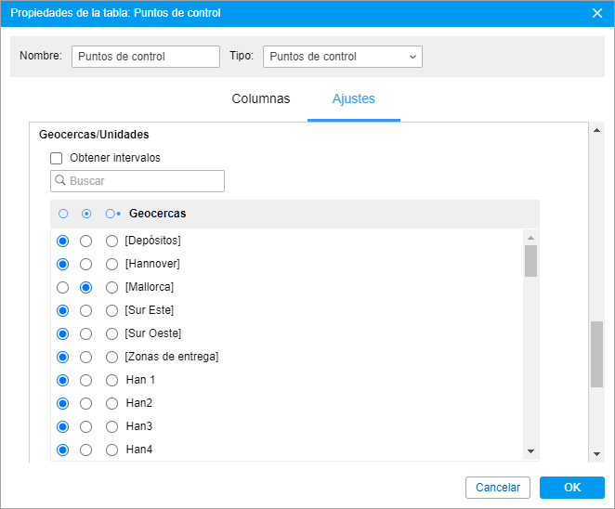Select middle header radio icon beside Geocercas
Viewport: 615px width, 509px height.
(86, 214)
